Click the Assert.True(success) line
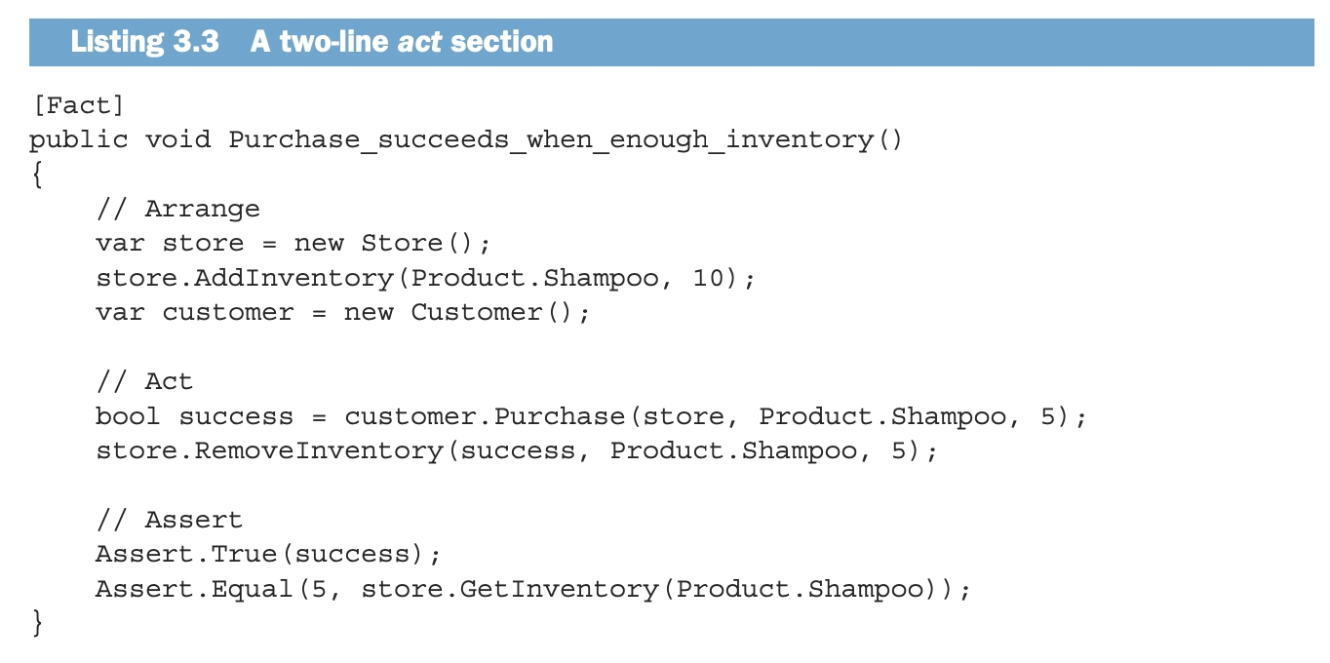Screen dimensions: 1330x663 point(268,555)
